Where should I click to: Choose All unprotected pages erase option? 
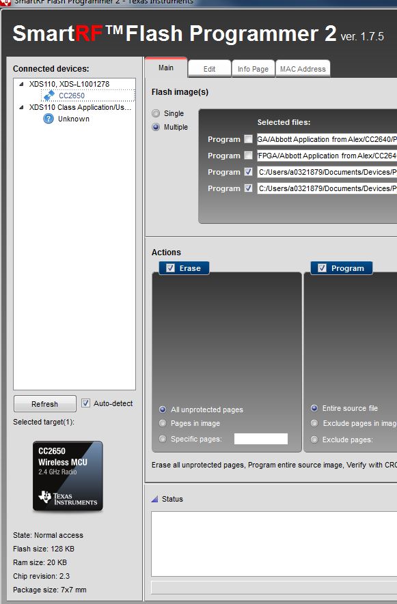pos(163,409)
